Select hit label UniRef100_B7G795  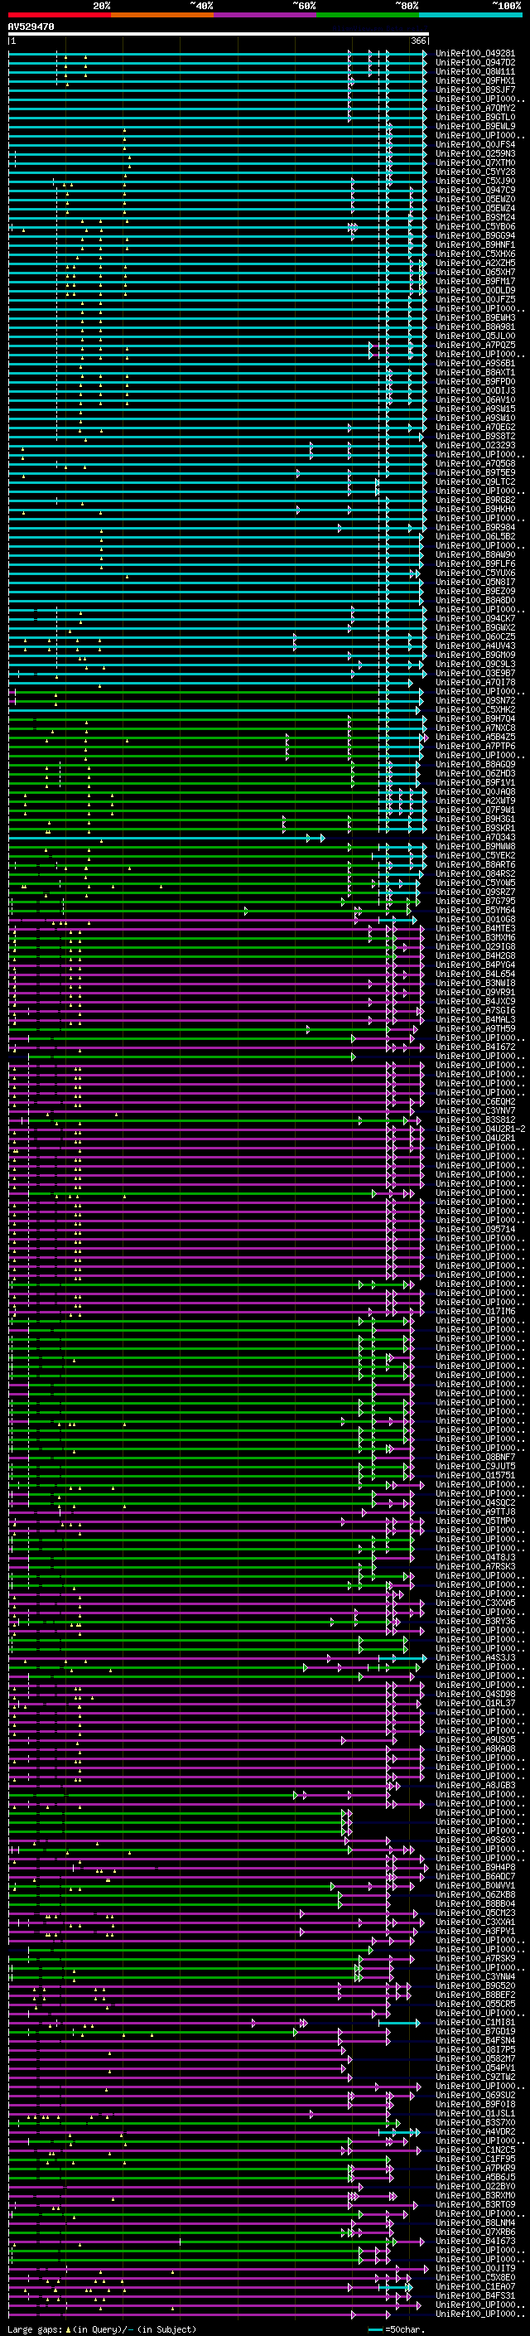(475, 901)
